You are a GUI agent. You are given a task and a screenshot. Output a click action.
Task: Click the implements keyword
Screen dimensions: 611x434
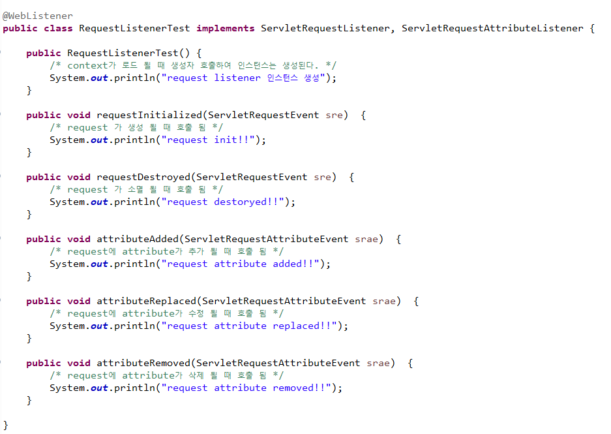click(x=225, y=29)
